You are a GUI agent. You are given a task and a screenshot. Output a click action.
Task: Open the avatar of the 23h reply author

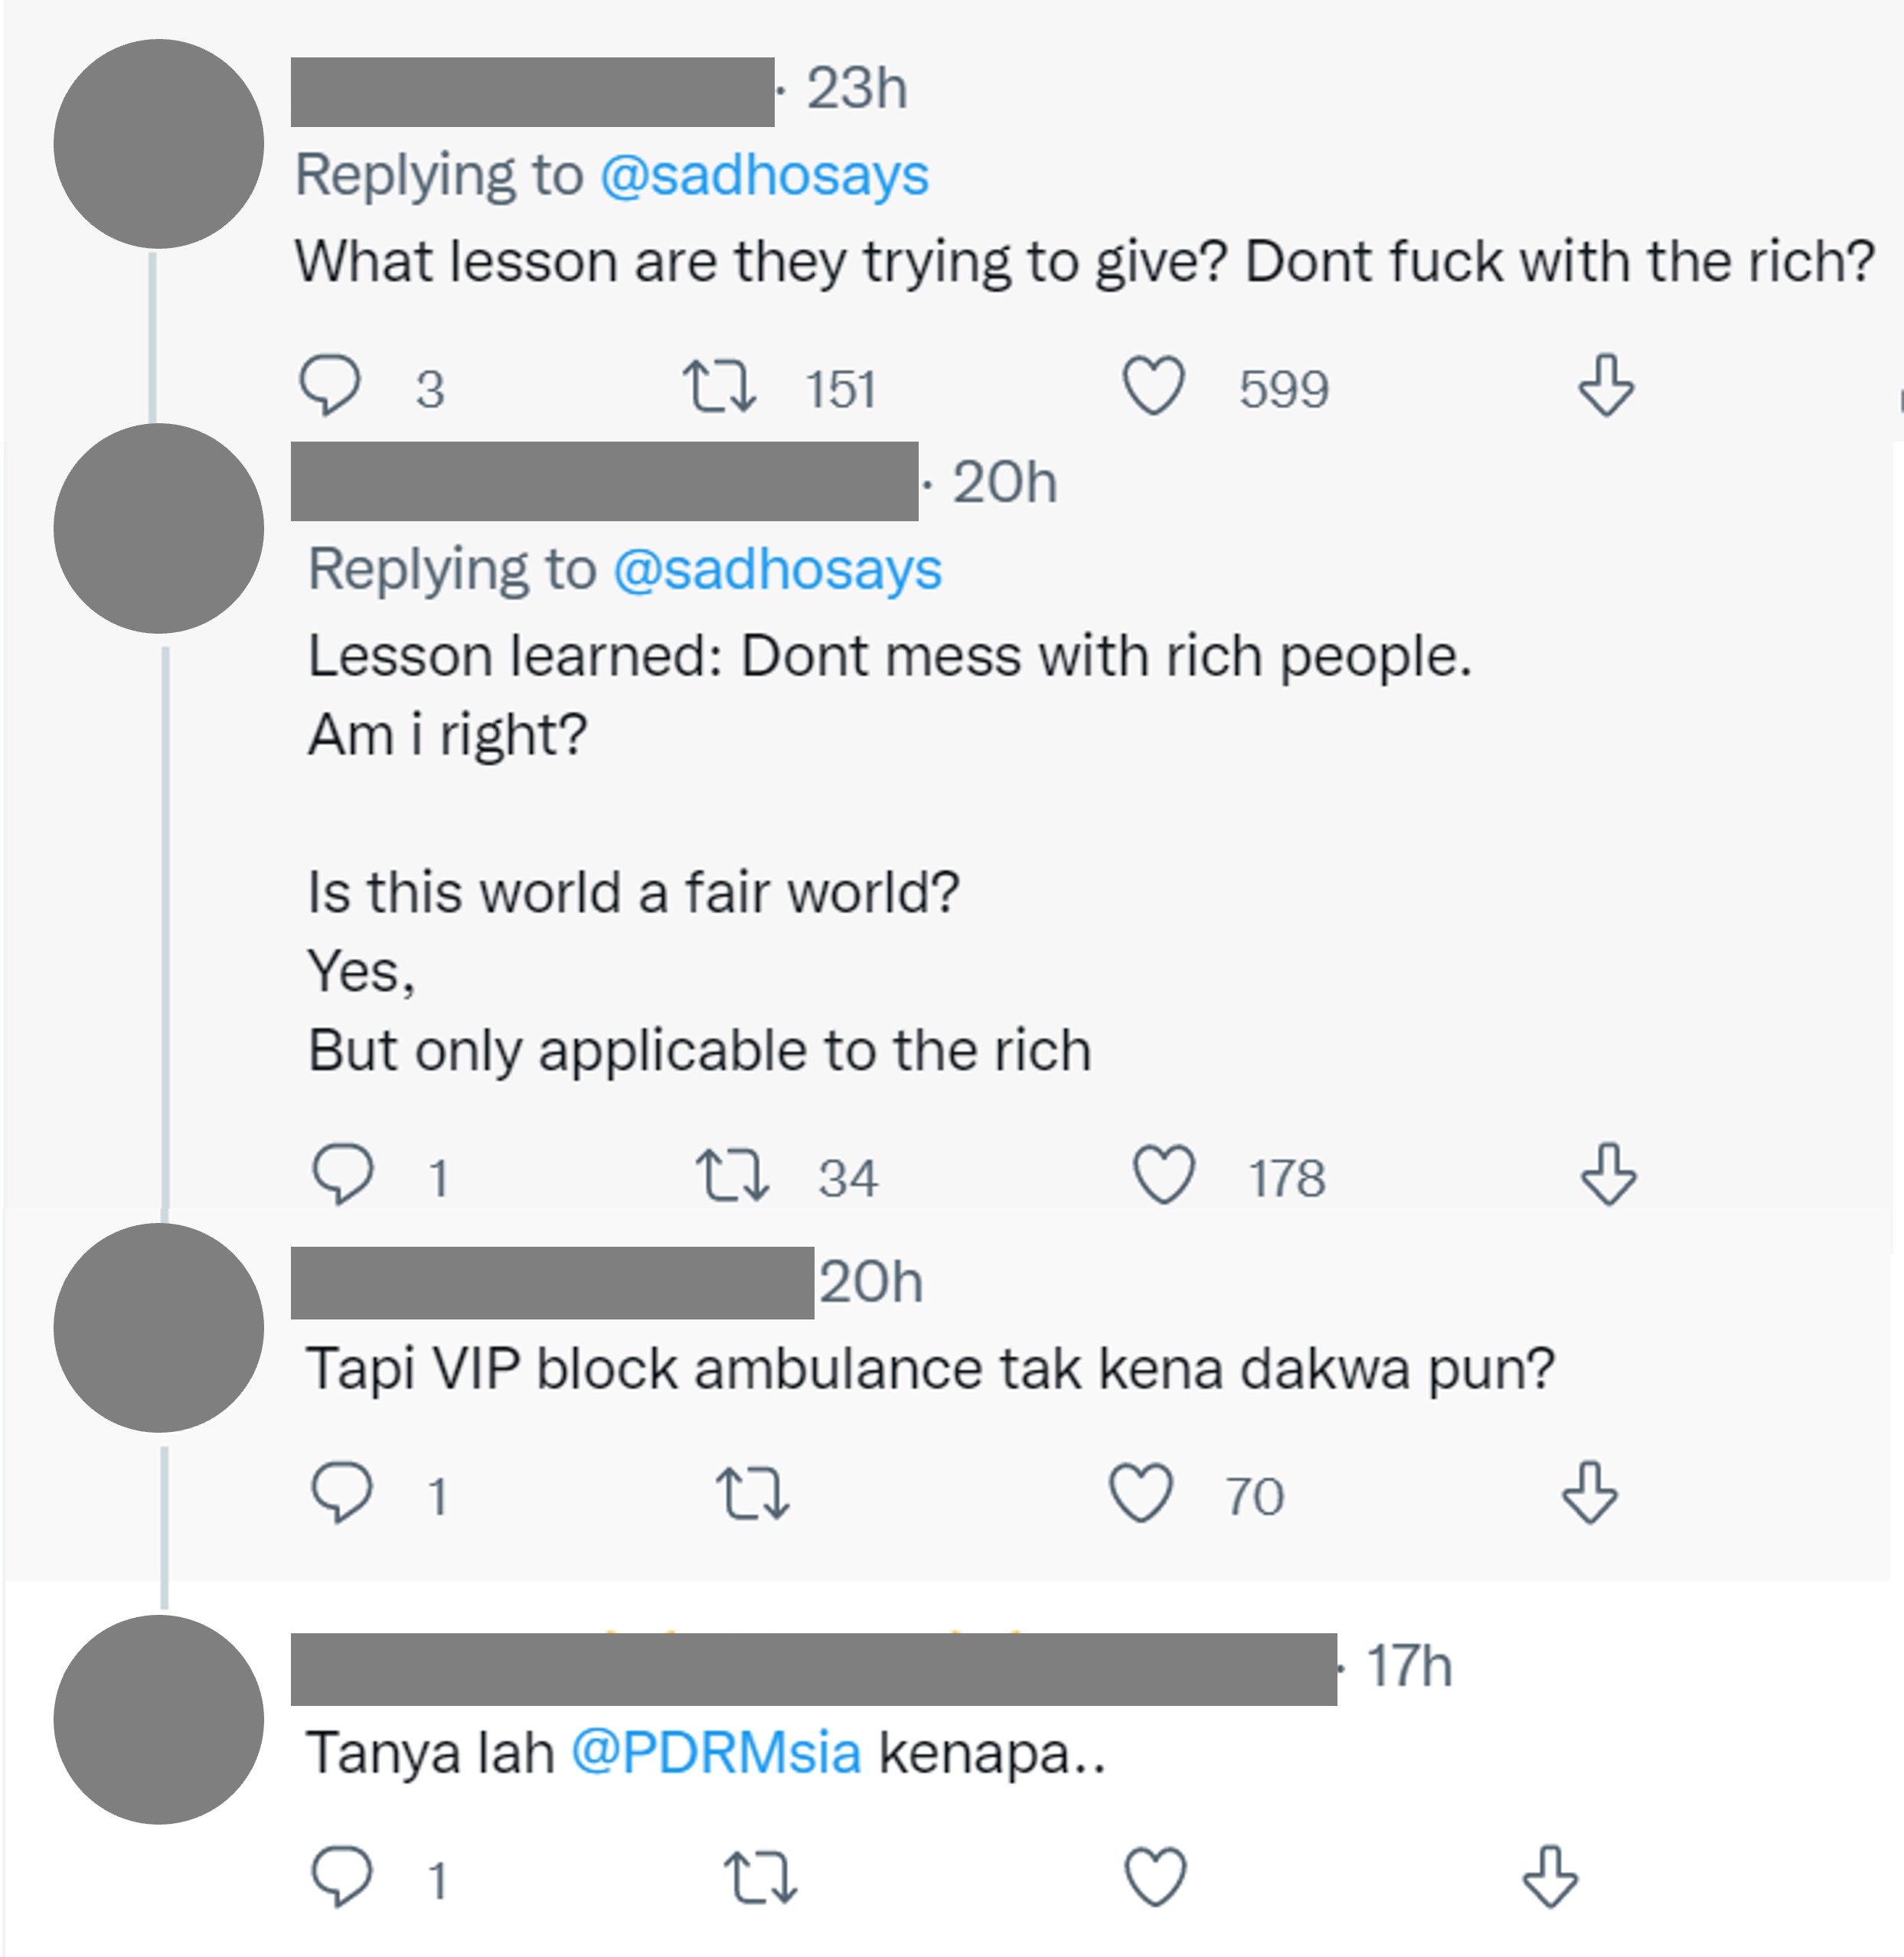coord(159,144)
